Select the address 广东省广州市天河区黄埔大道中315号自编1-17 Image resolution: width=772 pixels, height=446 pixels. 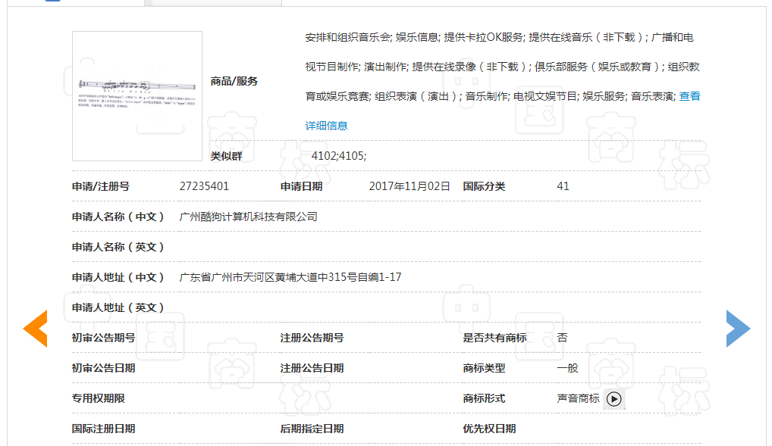[290, 277]
